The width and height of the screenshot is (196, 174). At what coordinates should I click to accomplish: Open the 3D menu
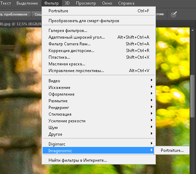[x=67, y=3]
